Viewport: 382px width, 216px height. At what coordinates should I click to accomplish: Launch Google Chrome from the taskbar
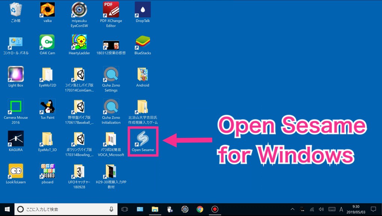pyautogui.click(x=200, y=209)
